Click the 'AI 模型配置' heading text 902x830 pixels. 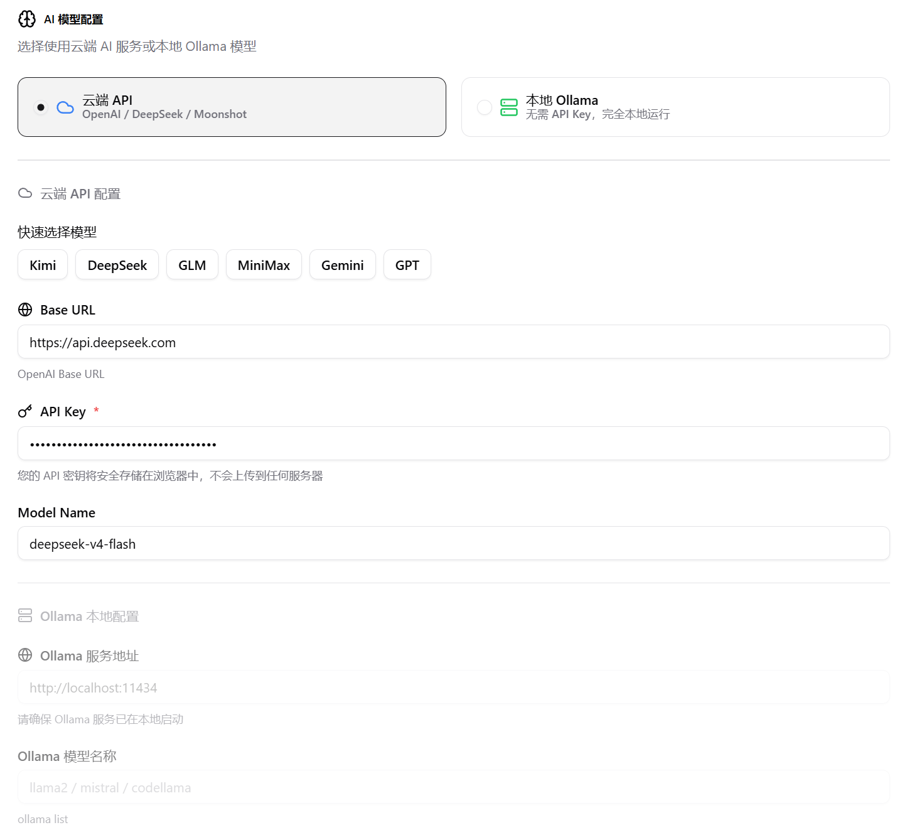[73, 19]
